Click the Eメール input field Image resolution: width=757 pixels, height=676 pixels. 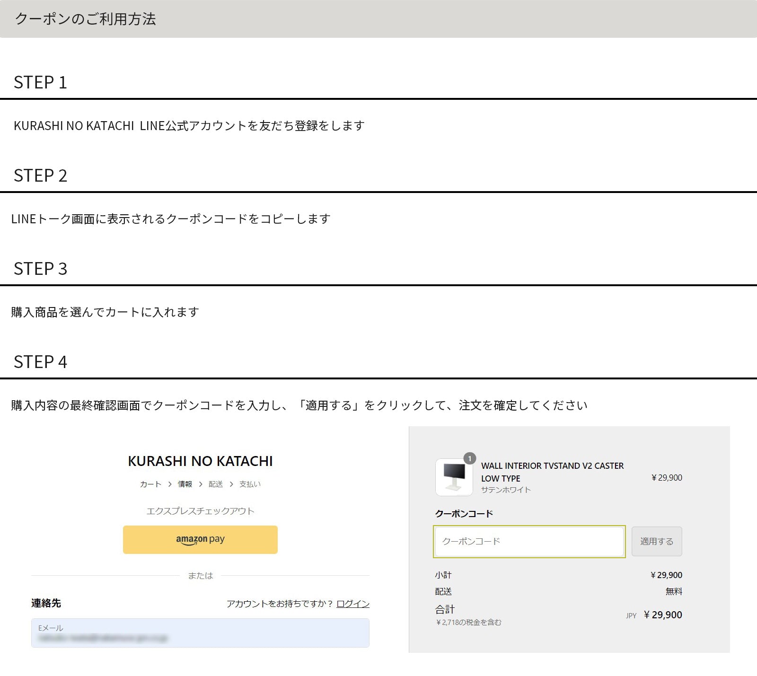point(200,632)
